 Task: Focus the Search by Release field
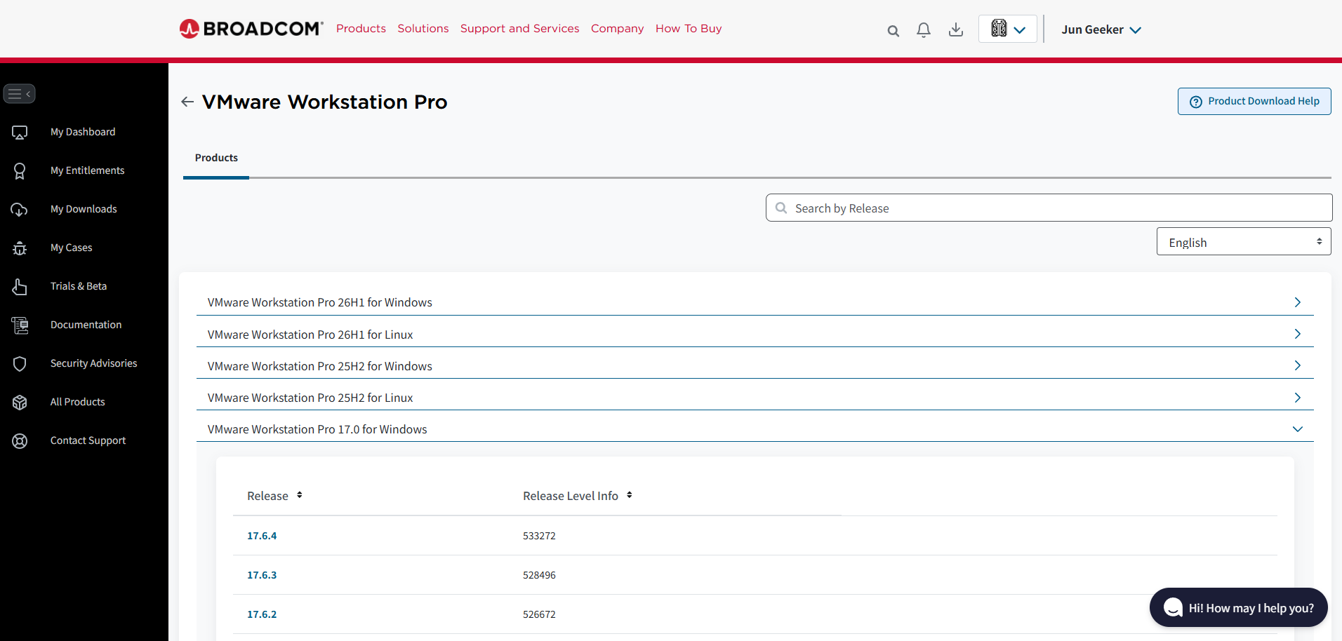tap(1049, 208)
